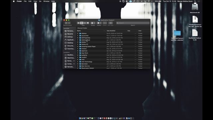Expand the ACProperties folder
This screenshot has height=120, width=213.
[x=78, y=38]
